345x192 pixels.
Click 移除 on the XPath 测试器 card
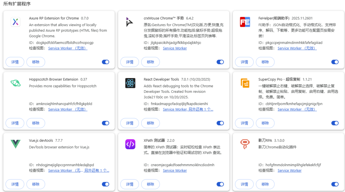click(150, 184)
